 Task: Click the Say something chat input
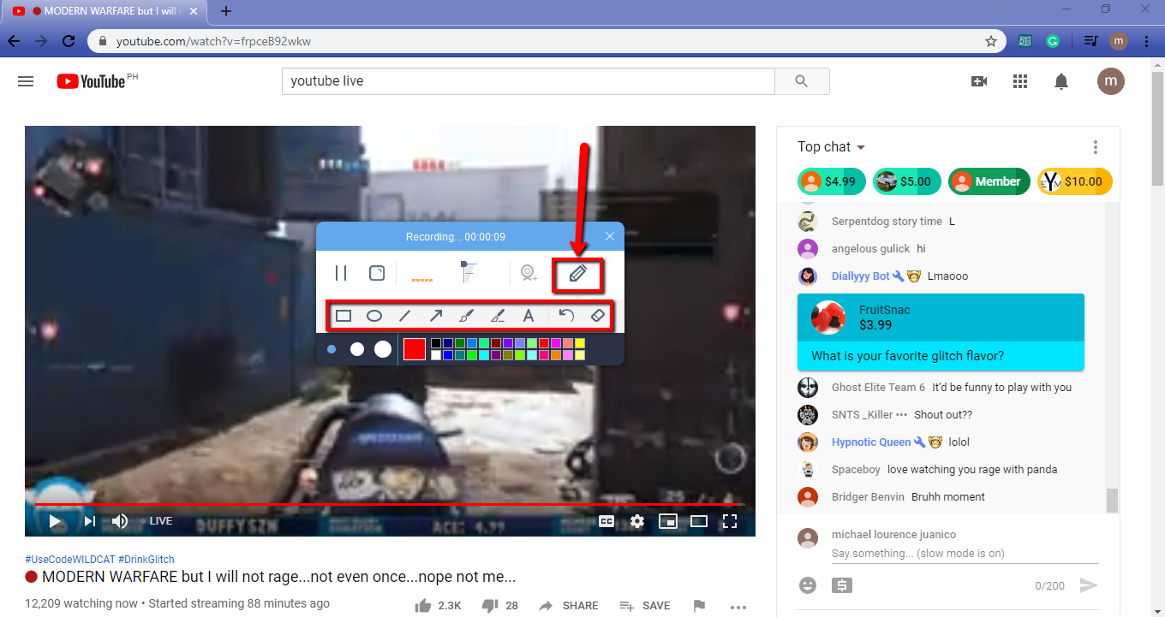(x=965, y=554)
